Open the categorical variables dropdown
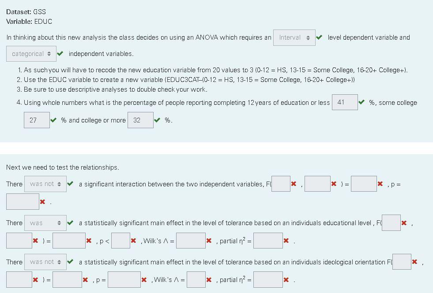 point(31,53)
